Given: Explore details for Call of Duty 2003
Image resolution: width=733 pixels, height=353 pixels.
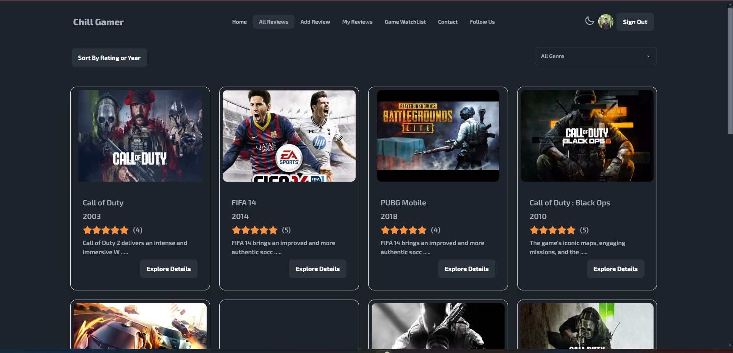Looking at the screenshot, I should (168, 269).
